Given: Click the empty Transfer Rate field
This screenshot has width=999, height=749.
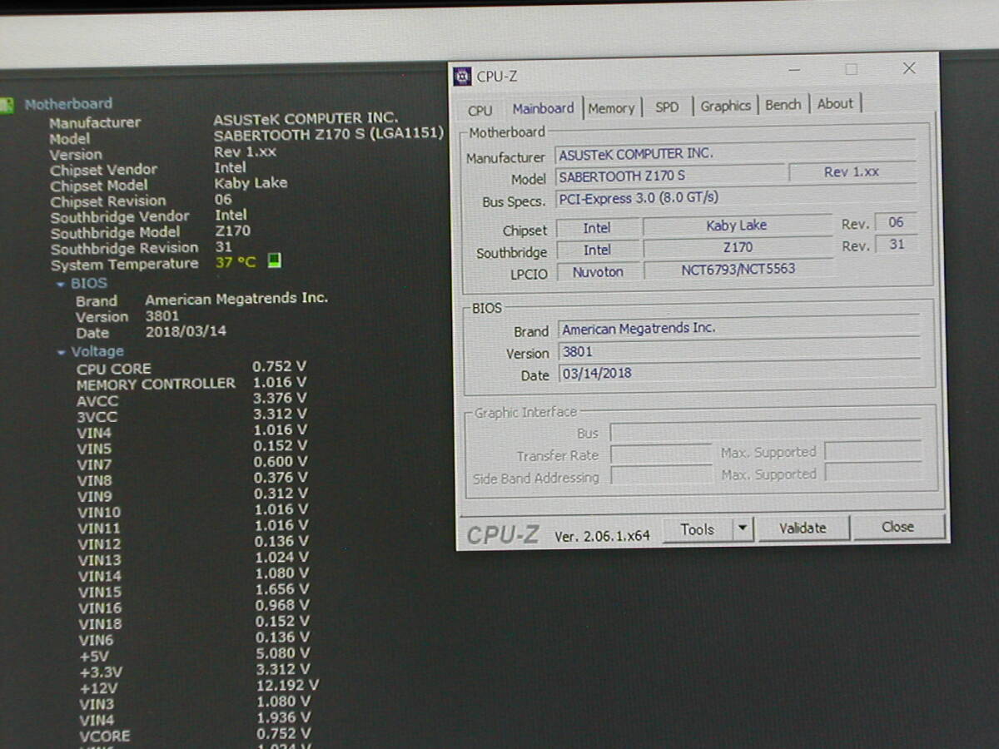Looking at the screenshot, I should point(661,454).
